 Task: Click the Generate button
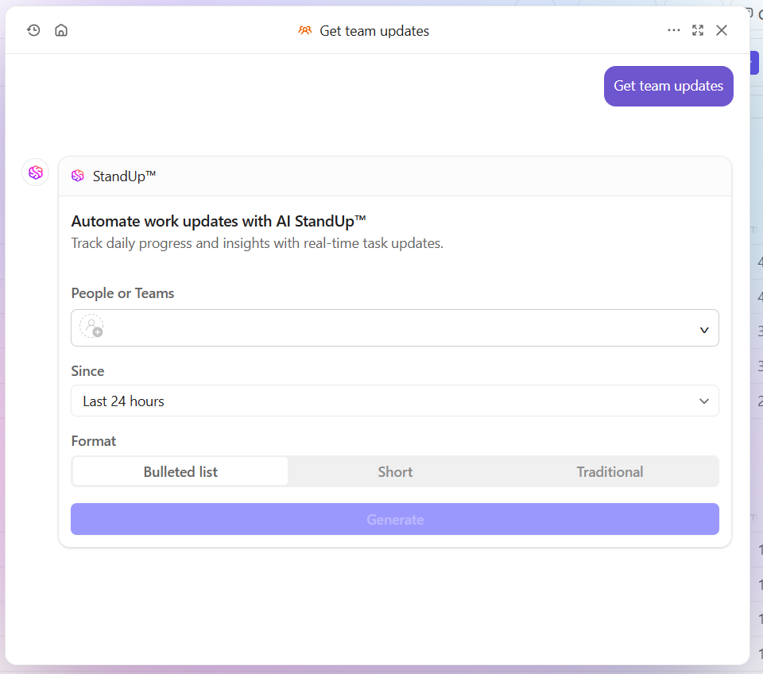[x=395, y=519]
